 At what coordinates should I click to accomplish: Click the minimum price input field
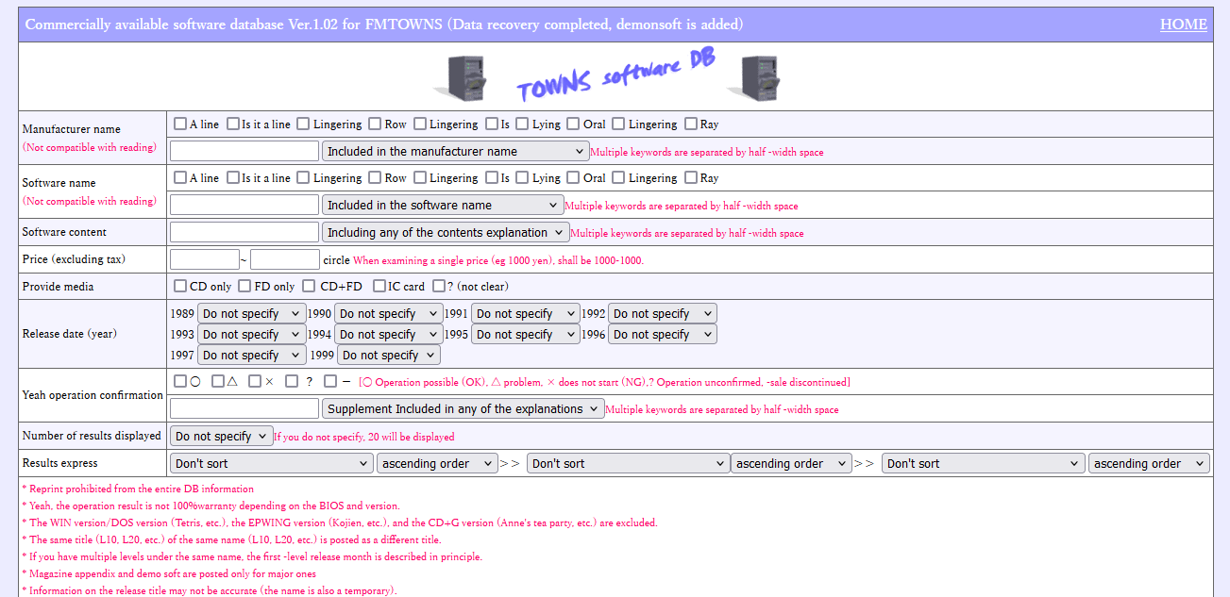pos(205,259)
